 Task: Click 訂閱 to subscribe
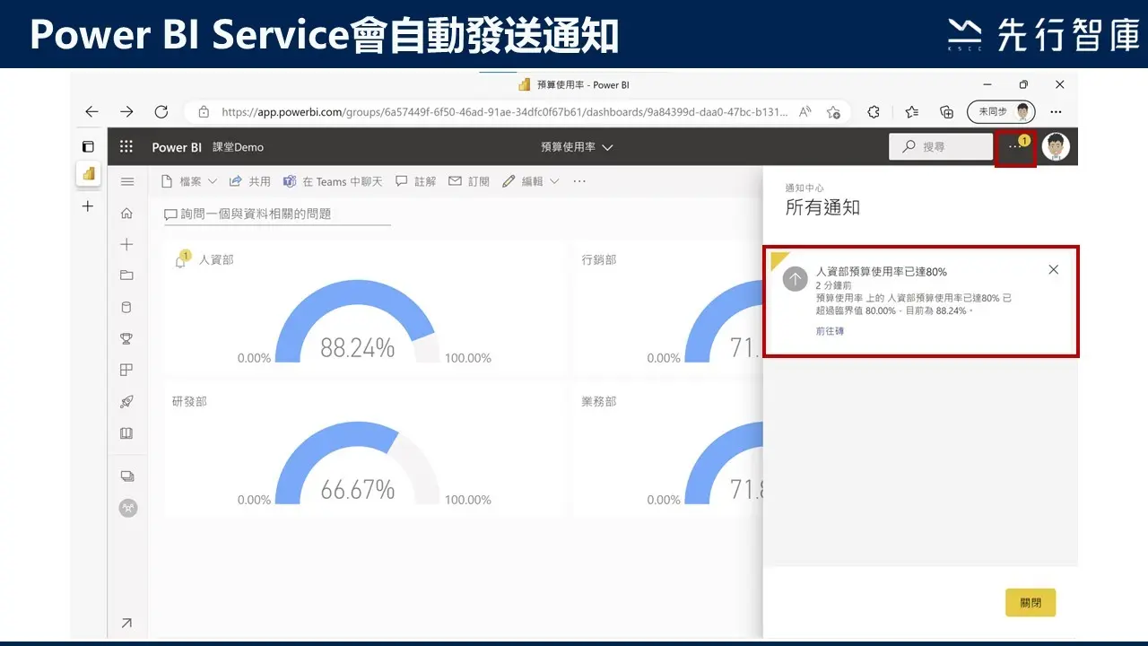click(x=469, y=181)
